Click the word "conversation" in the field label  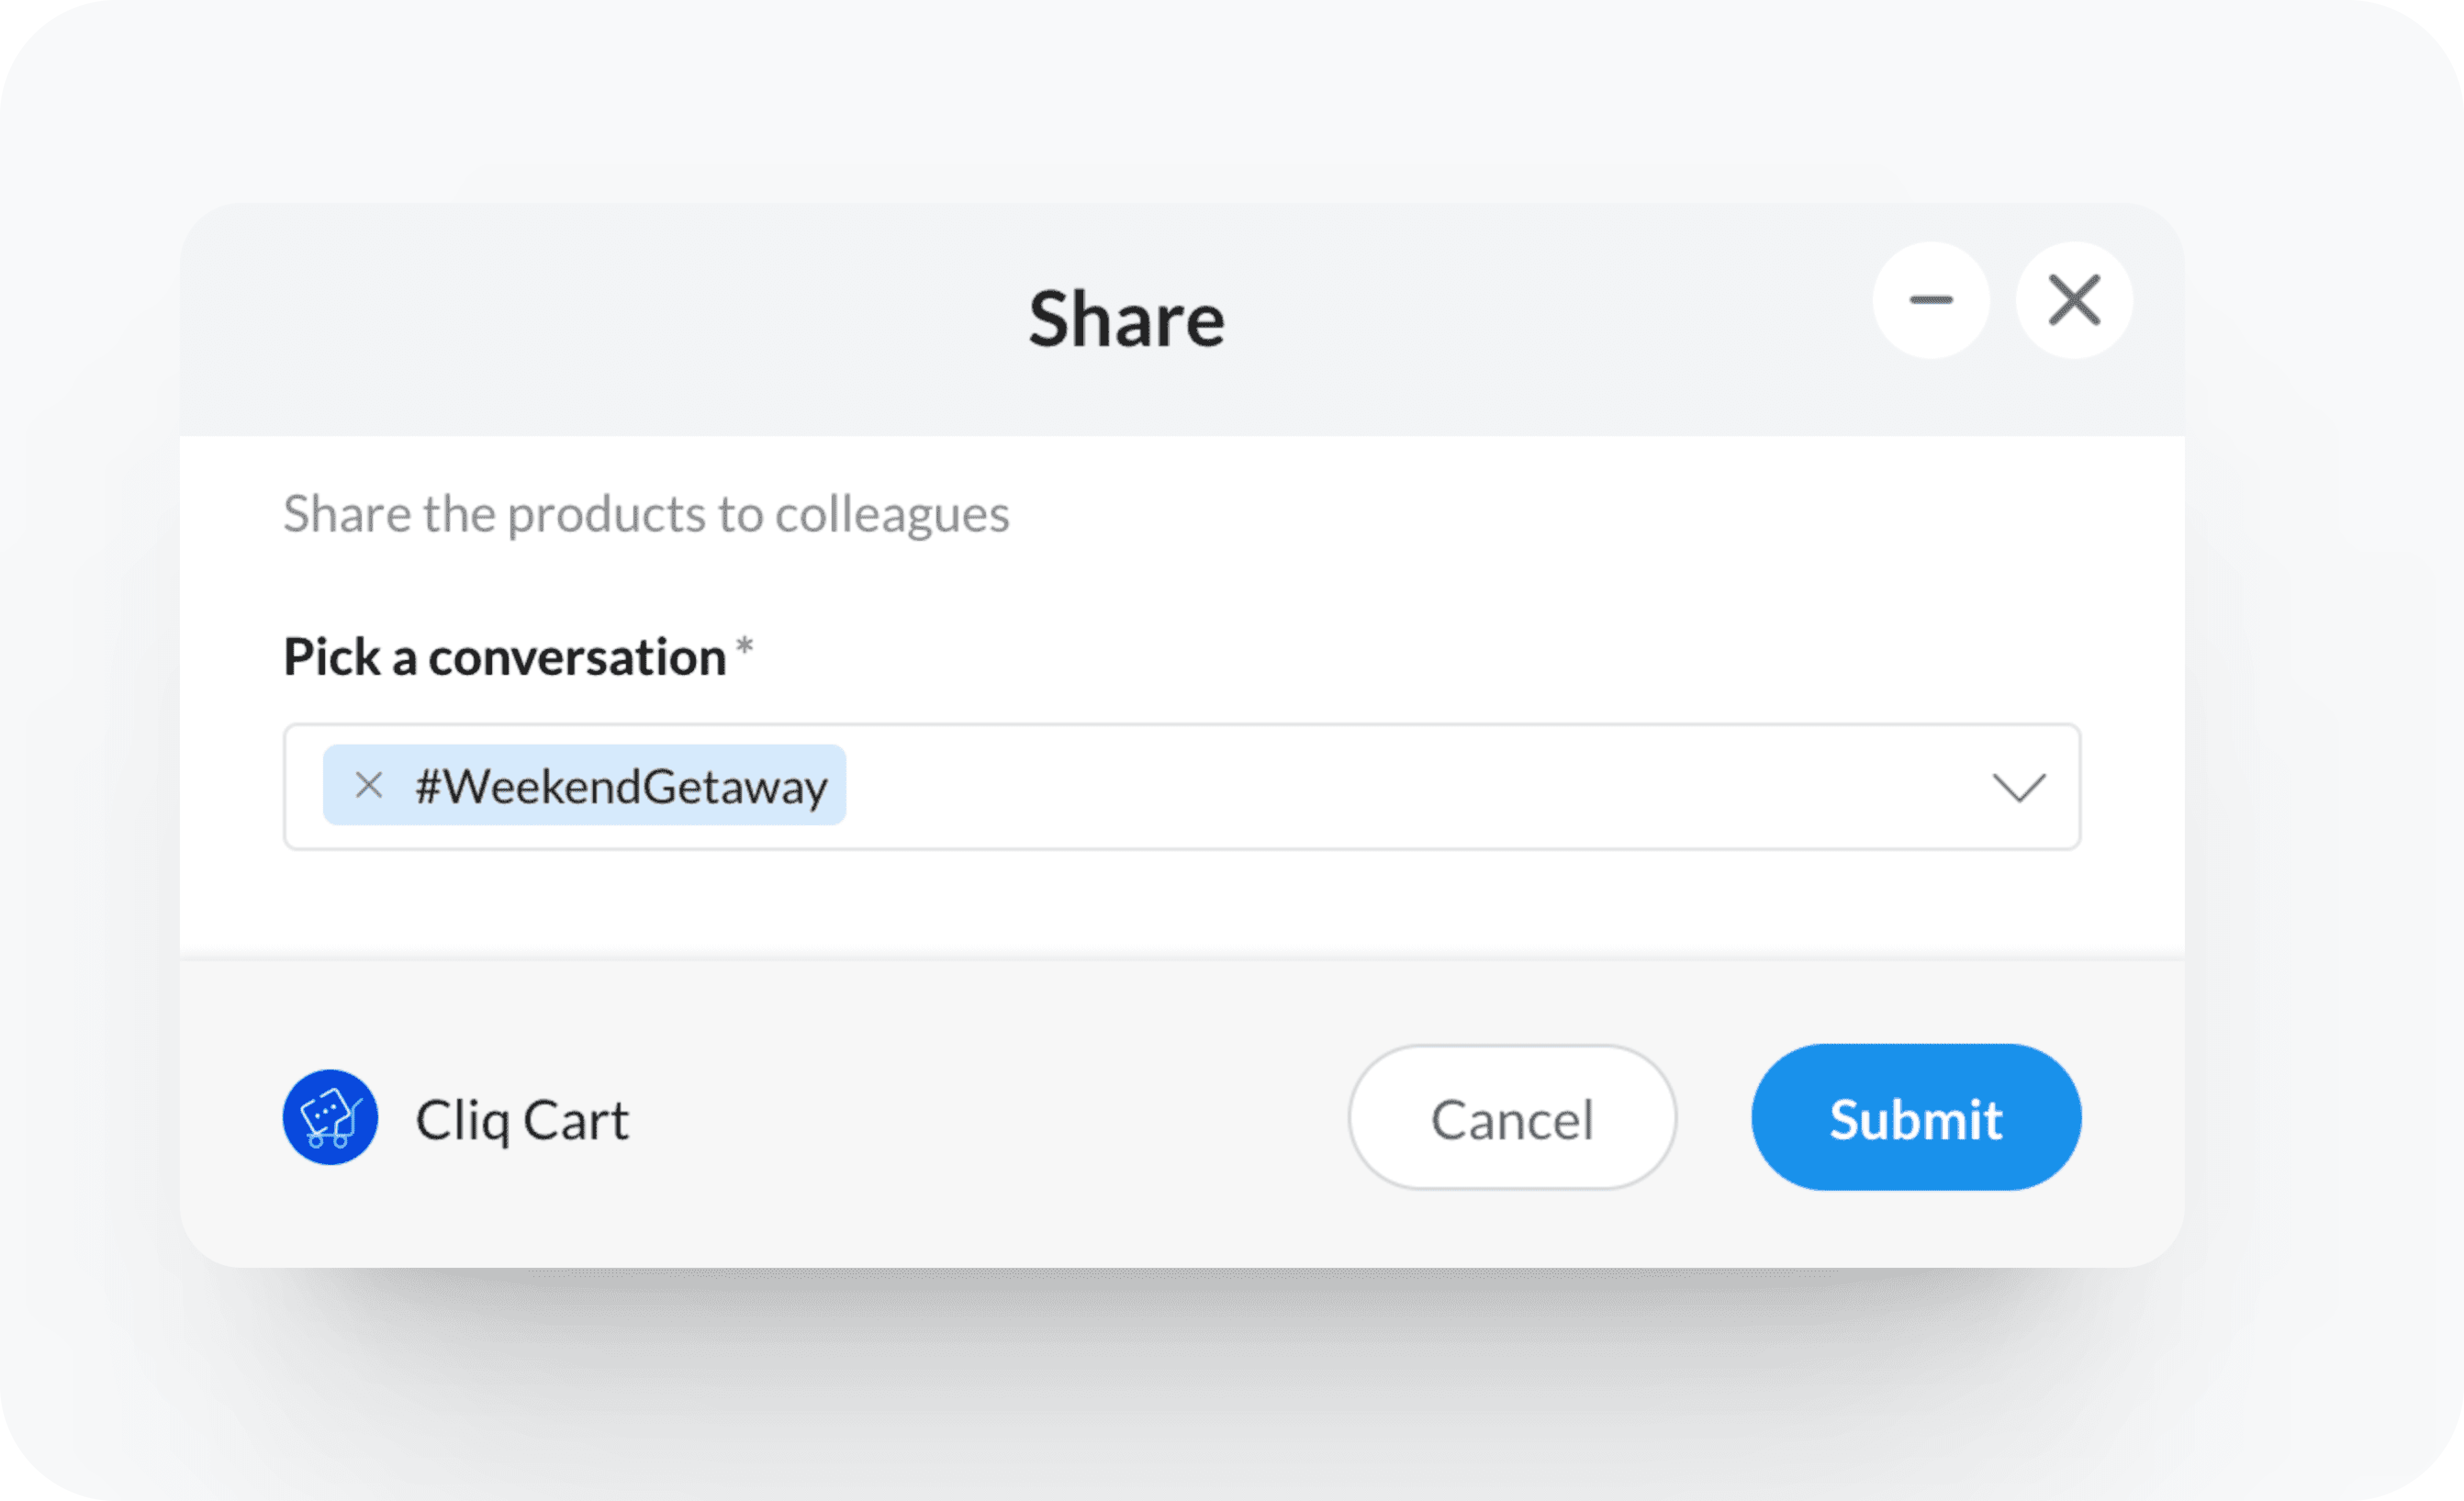(x=577, y=658)
